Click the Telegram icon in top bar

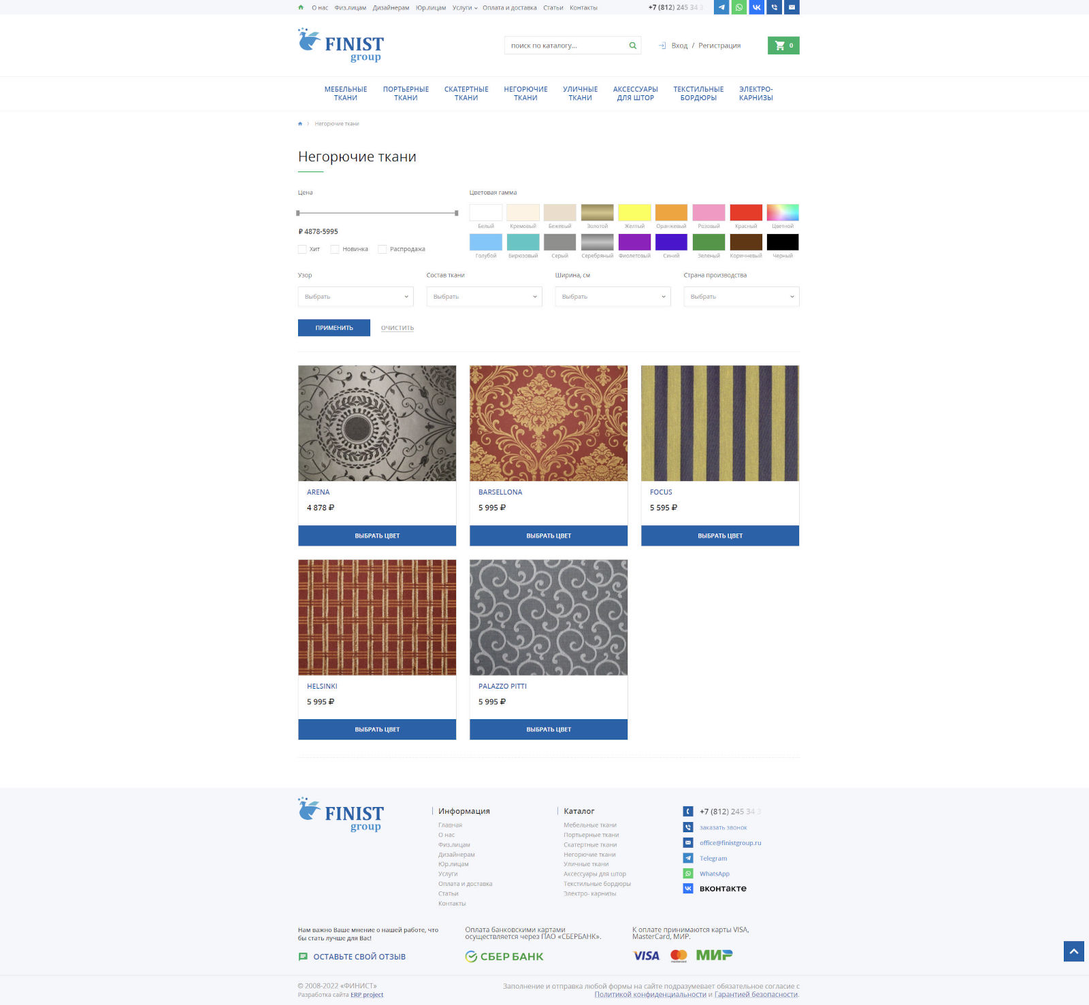coord(721,7)
